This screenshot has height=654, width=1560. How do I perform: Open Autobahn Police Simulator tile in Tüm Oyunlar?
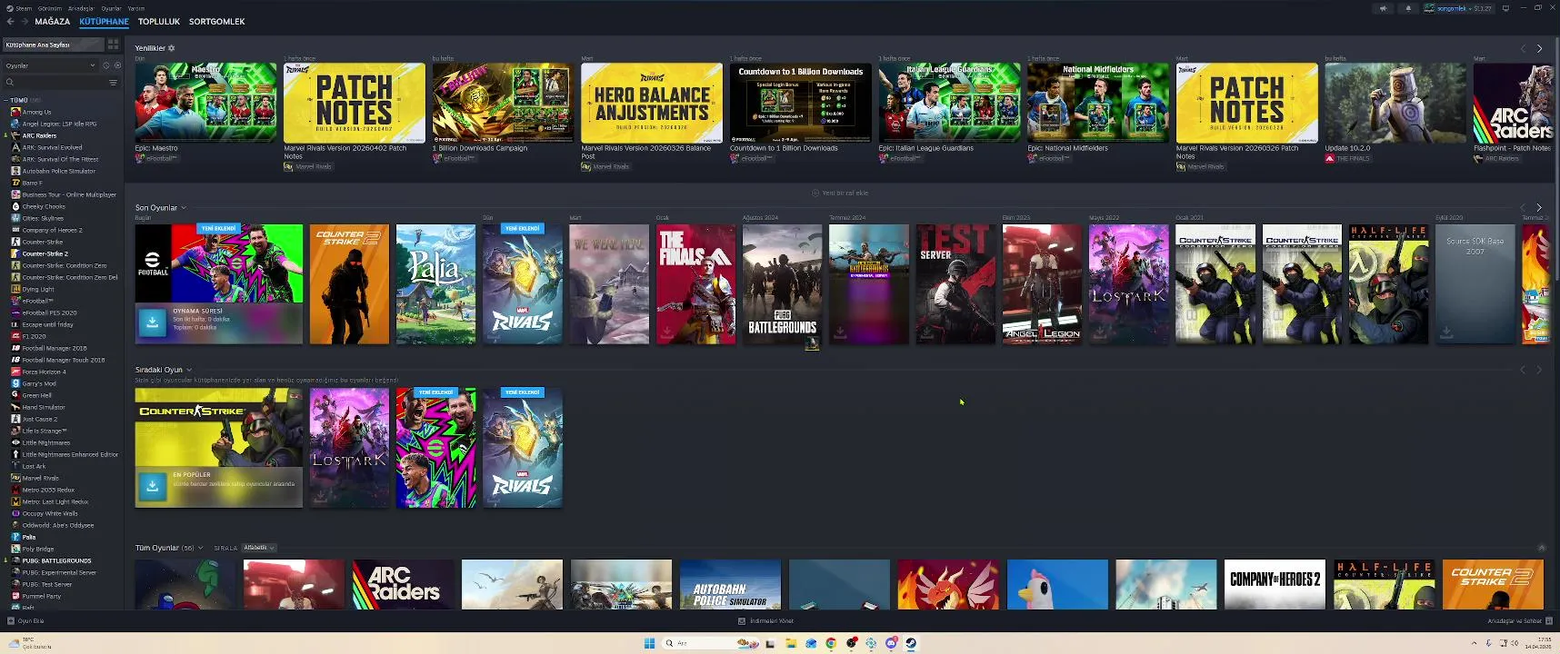point(730,584)
